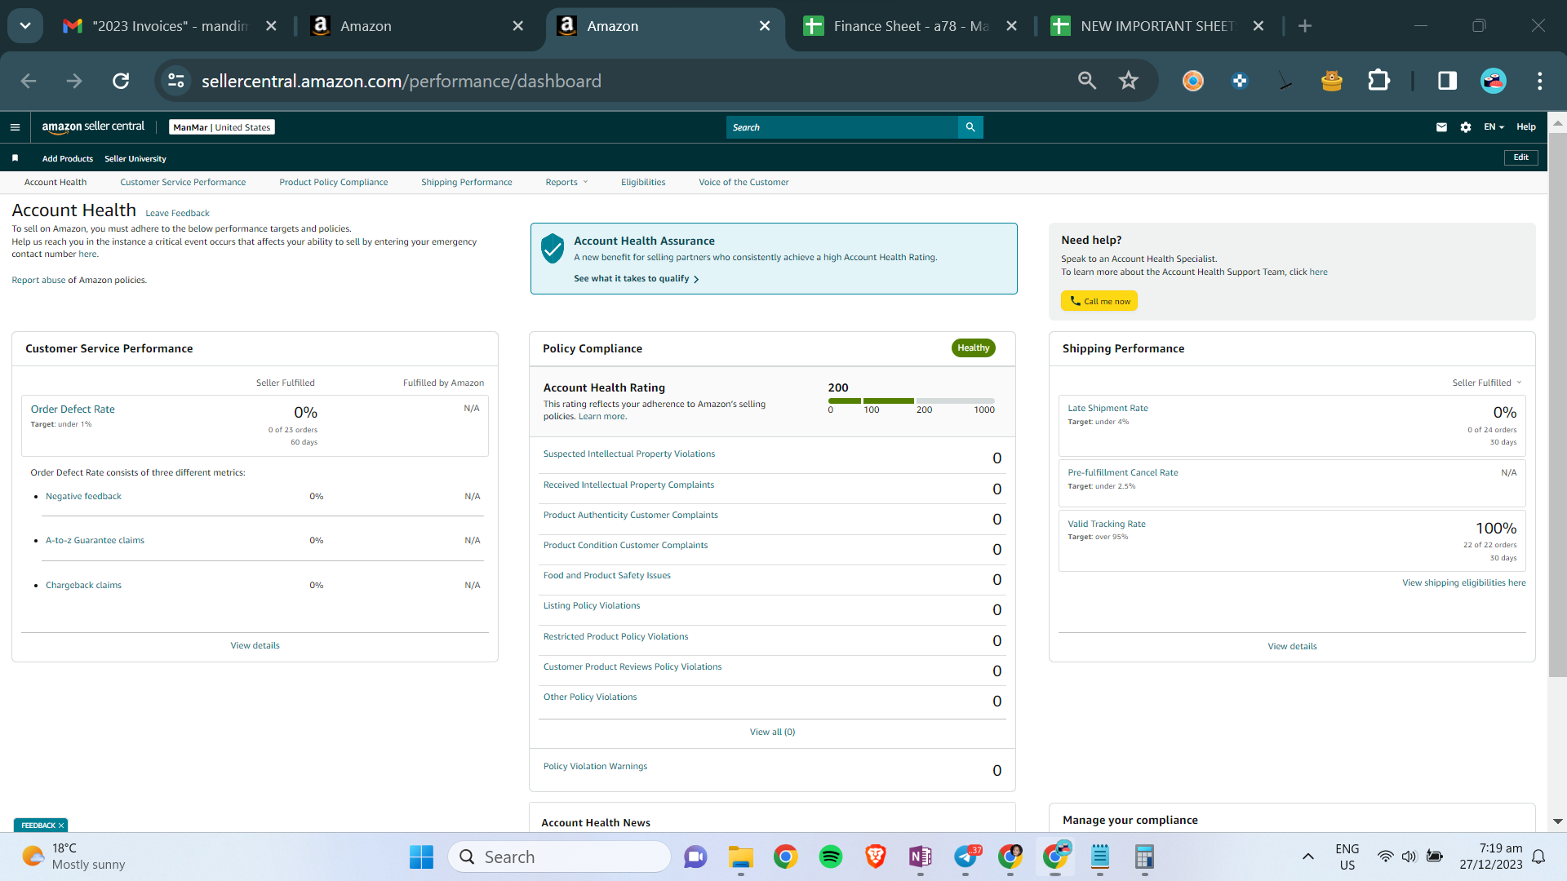
Task: Open the Seller Central hamburger menu
Action: 15,127
